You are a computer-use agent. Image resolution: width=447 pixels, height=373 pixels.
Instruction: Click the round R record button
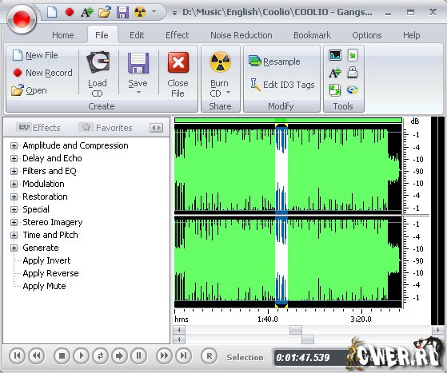(210, 355)
